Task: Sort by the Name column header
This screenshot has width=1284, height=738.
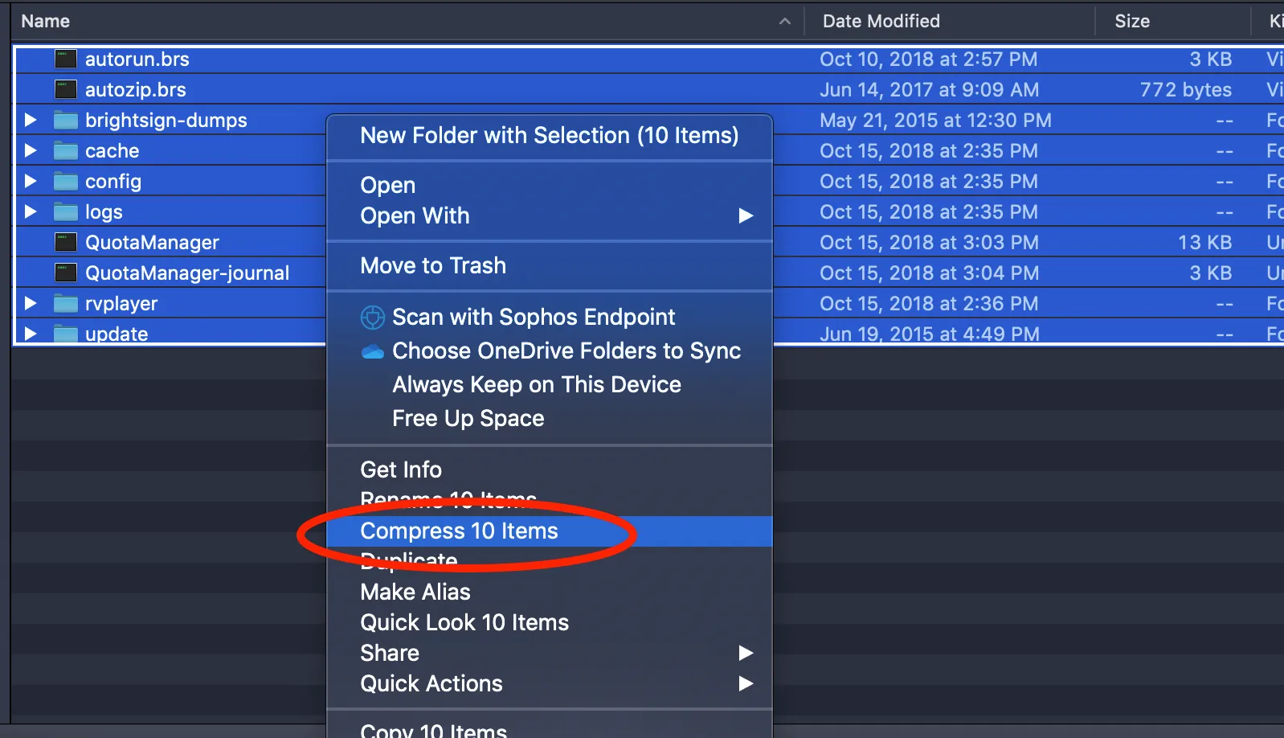Action: coord(45,21)
